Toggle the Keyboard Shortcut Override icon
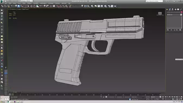Viewport: 183px width, 103px height. tap(54, 6)
